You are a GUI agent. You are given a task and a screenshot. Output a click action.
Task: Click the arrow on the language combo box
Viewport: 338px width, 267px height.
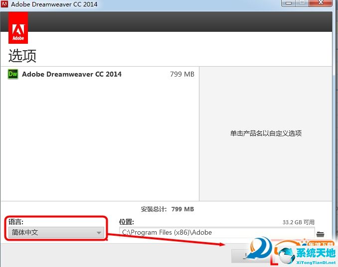coord(99,233)
